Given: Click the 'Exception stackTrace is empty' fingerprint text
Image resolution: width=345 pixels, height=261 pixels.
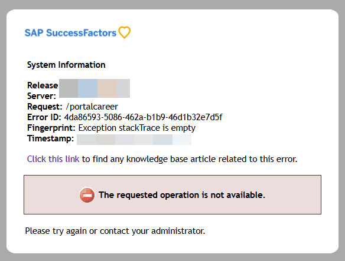Looking at the screenshot, I should tap(137, 128).
